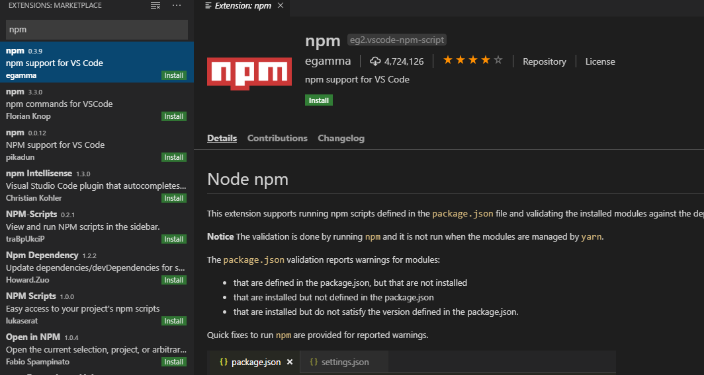The image size is (704, 375).
Task: Click the Extensions: Marketplace panel title
Action: pos(55,6)
